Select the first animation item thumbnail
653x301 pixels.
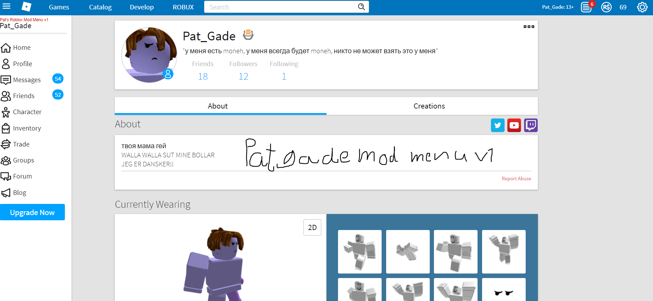click(360, 252)
